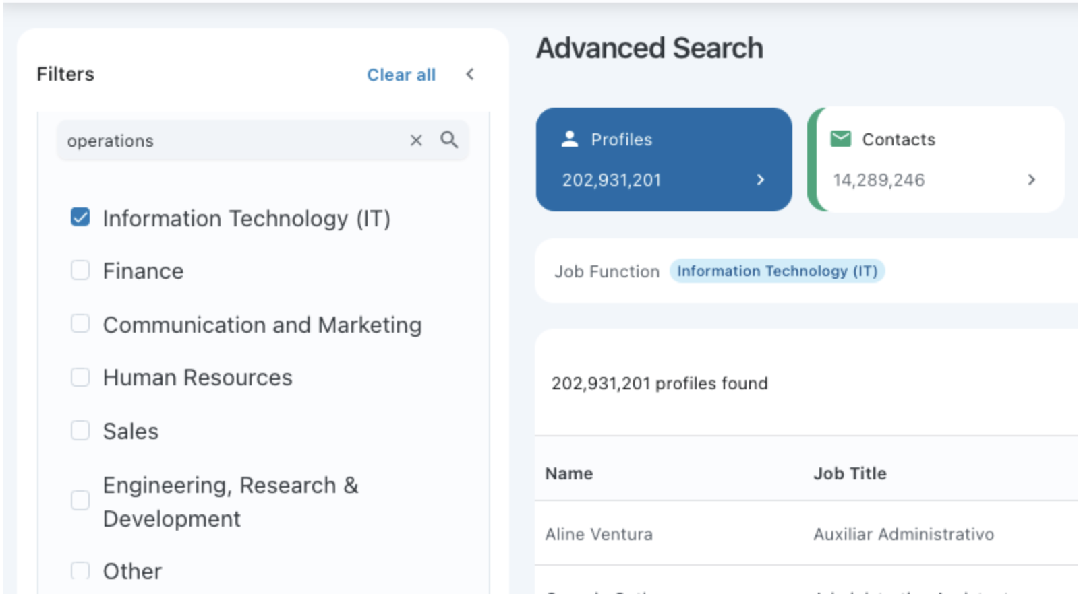Check the Other filter checkbox
Image resolution: width=1083 pixels, height=598 pixels.
80,571
